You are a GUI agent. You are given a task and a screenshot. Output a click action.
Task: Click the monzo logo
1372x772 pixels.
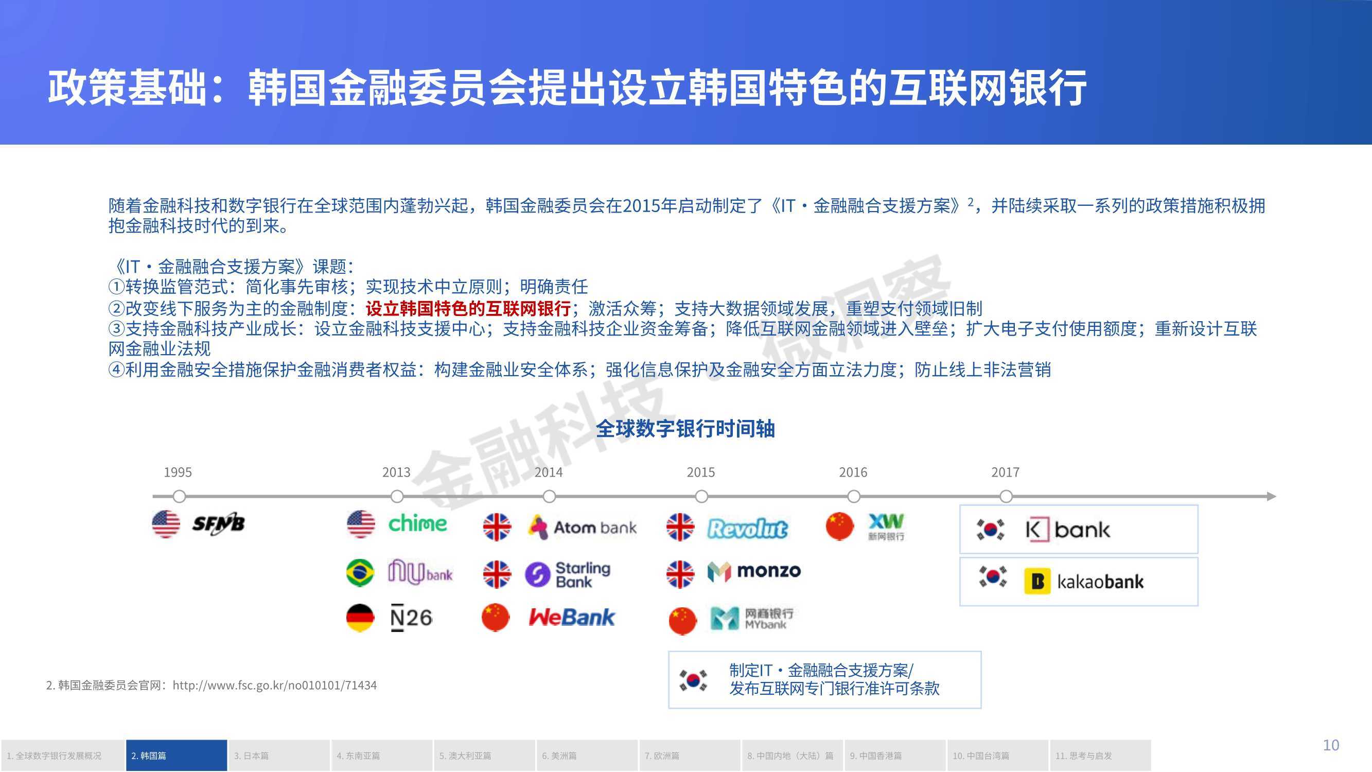pyautogui.click(x=754, y=571)
